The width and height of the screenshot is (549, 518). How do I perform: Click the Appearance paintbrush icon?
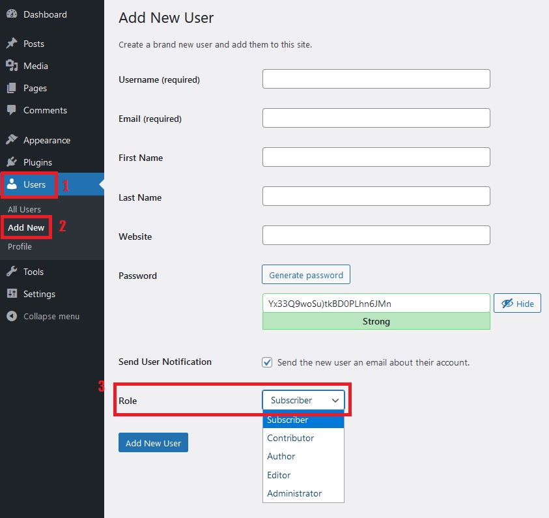tap(12, 140)
